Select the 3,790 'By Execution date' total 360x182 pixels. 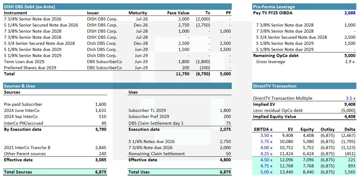[x=101, y=129]
